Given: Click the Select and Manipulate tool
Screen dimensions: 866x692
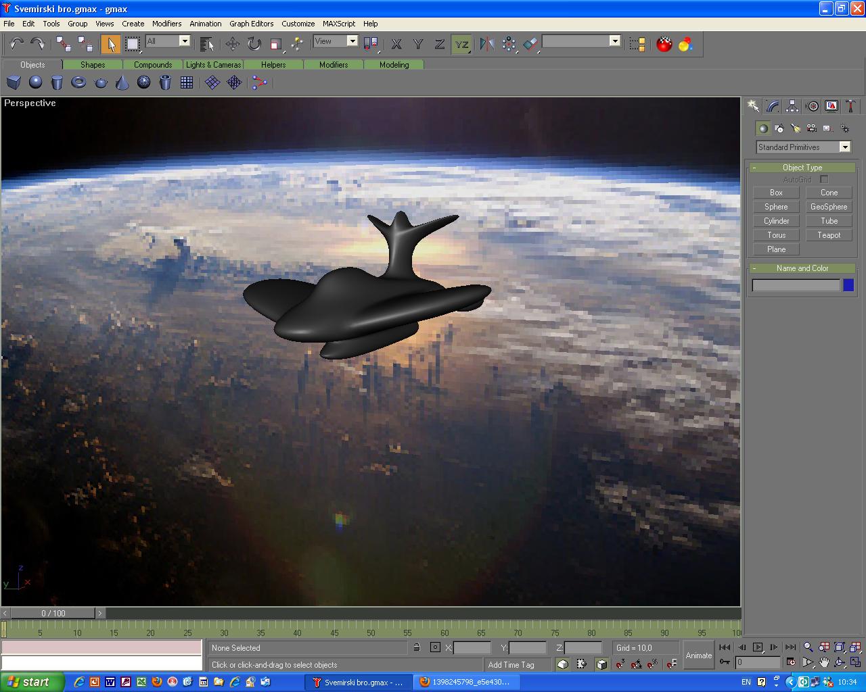Looking at the screenshot, I should 297,44.
